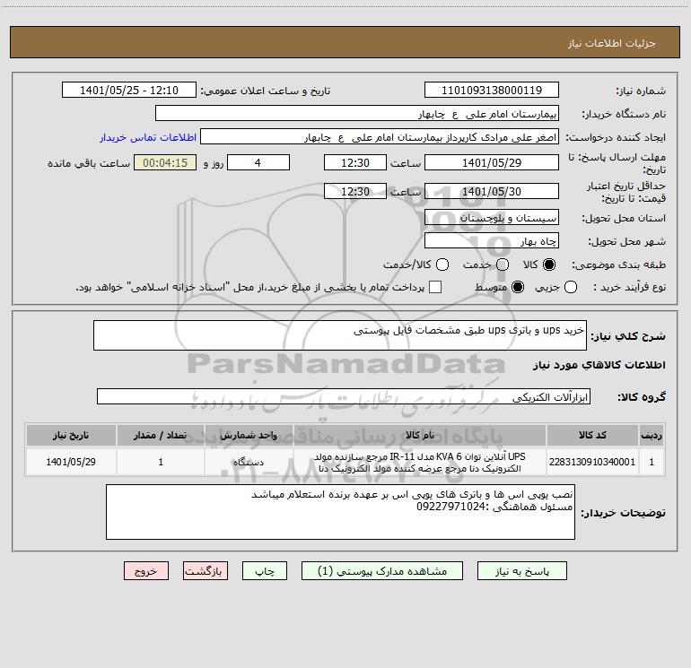This screenshot has height=668, width=691.
Task: Click the buyer notes text area
Action: click(x=340, y=512)
